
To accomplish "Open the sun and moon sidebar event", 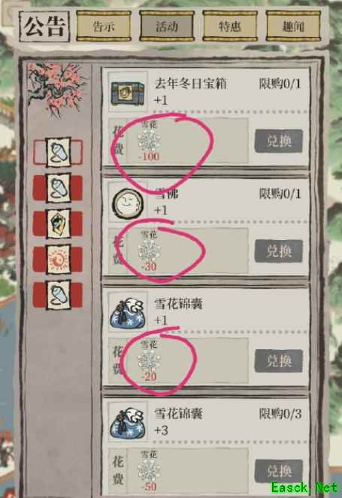I will click(58, 260).
